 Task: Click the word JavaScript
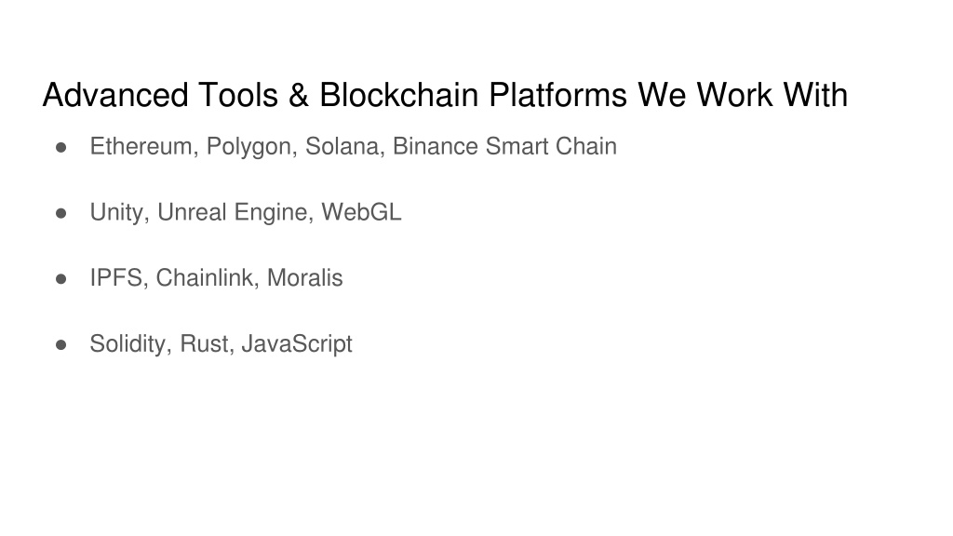point(297,344)
